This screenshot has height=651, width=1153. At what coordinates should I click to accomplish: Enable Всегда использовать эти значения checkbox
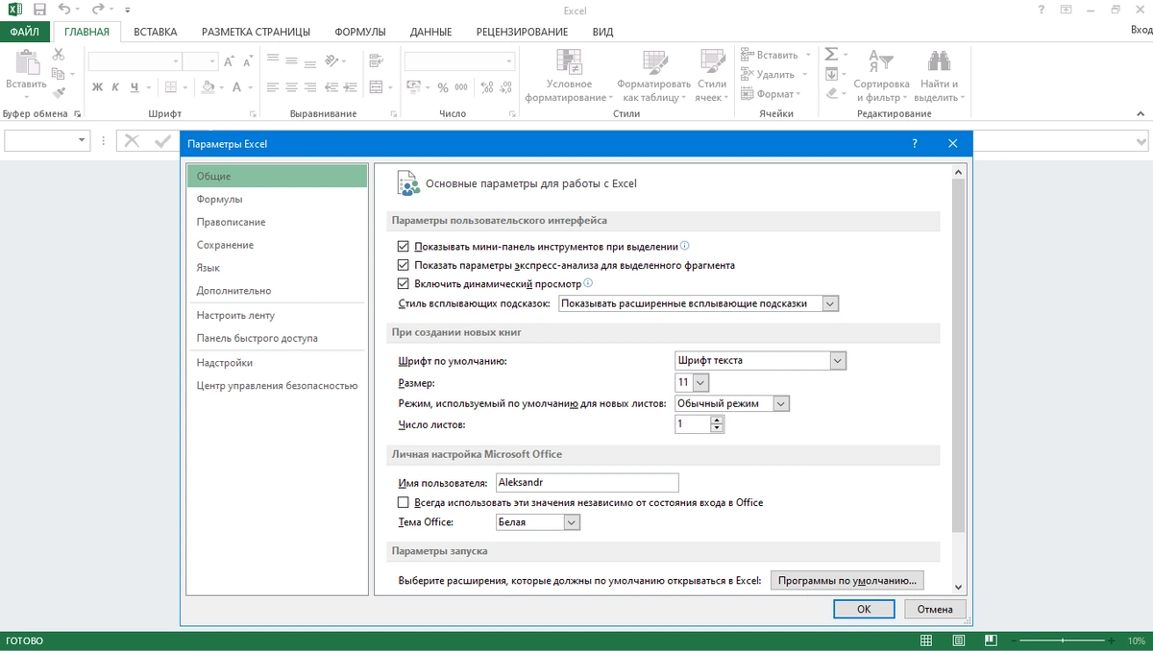coord(404,503)
